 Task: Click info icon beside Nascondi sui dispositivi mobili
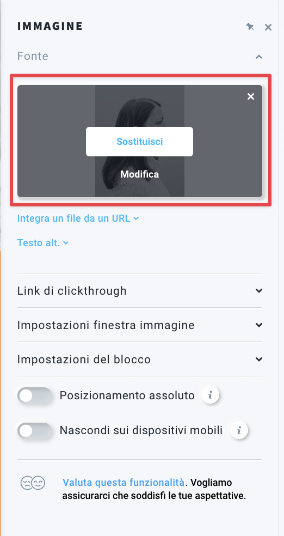[x=239, y=430]
